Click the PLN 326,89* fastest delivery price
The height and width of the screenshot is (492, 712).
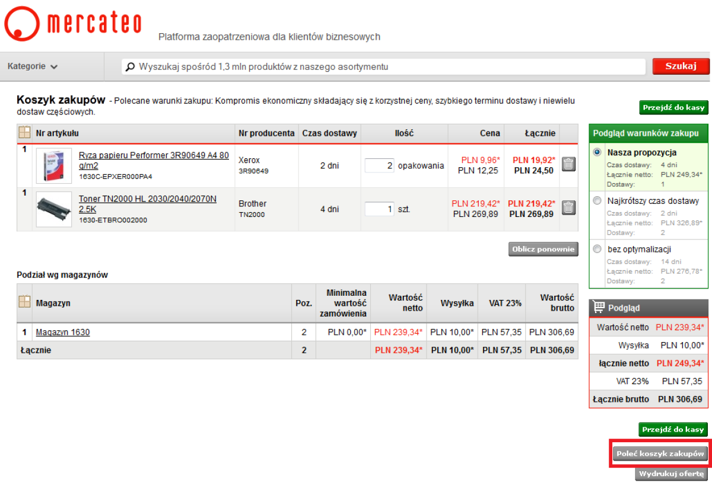681,222
